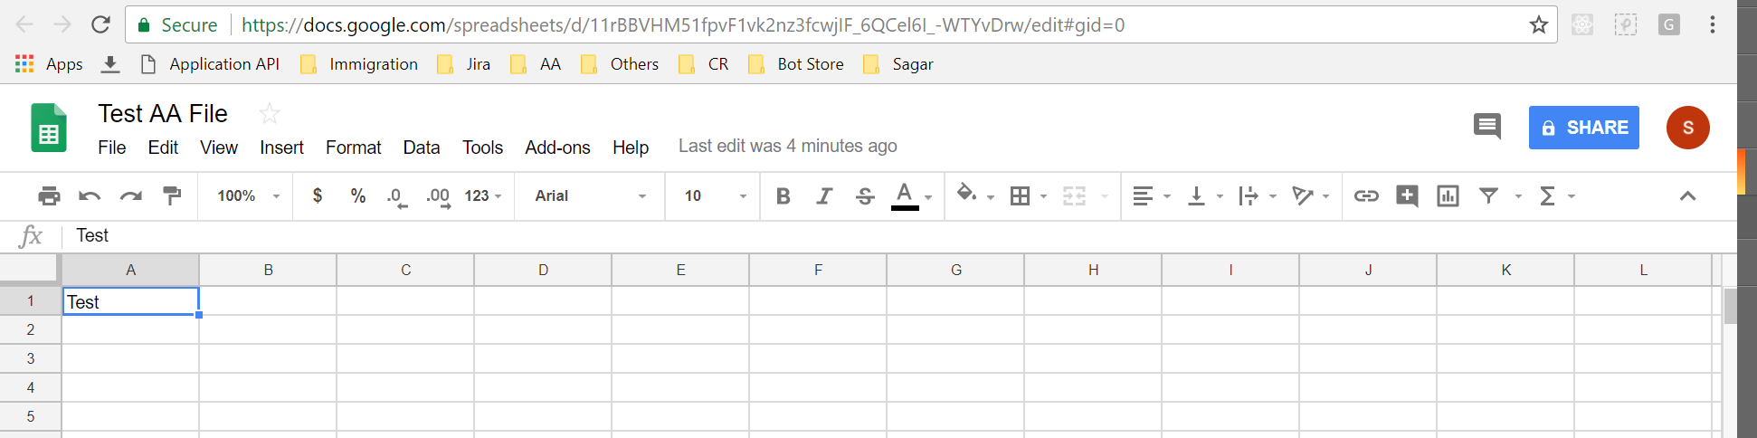Click the paint format roller icon
The height and width of the screenshot is (438, 1757).
172,196
